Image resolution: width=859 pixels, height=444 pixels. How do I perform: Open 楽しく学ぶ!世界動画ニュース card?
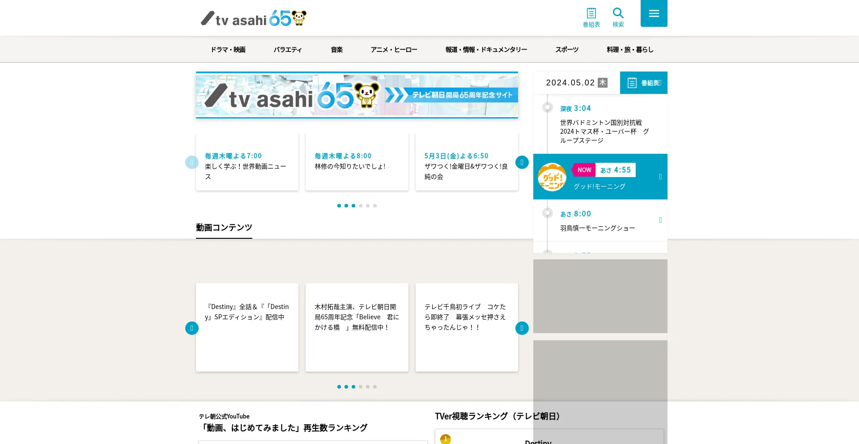click(x=247, y=162)
